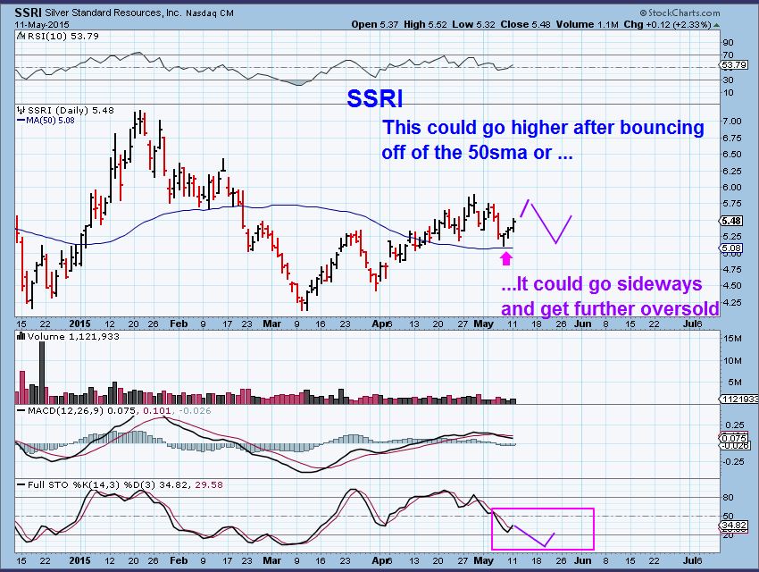Screen dimensions: 759x572
Task: Click the 5.08 moving-average tag on price axis
Action: pos(731,248)
